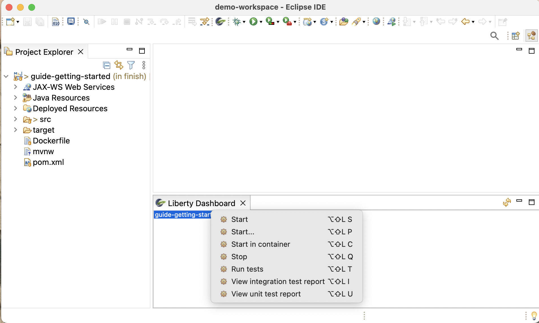Click the Liberty logo toolbar icon
539x323 pixels.
(x=220, y=21)
